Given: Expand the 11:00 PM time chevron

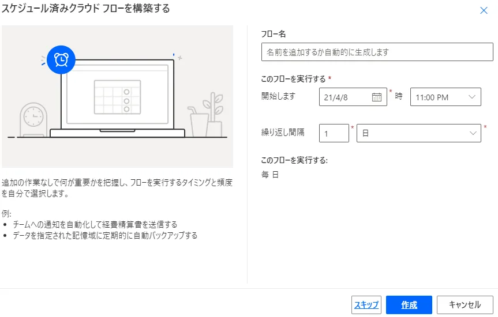Looking at the screenshot, I should 472,97.
